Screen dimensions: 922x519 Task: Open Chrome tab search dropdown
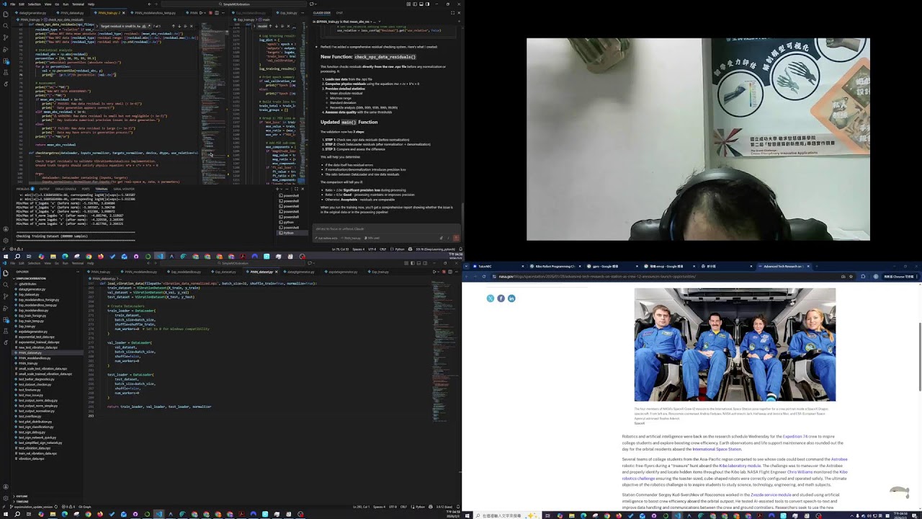[x=466, y=266]
